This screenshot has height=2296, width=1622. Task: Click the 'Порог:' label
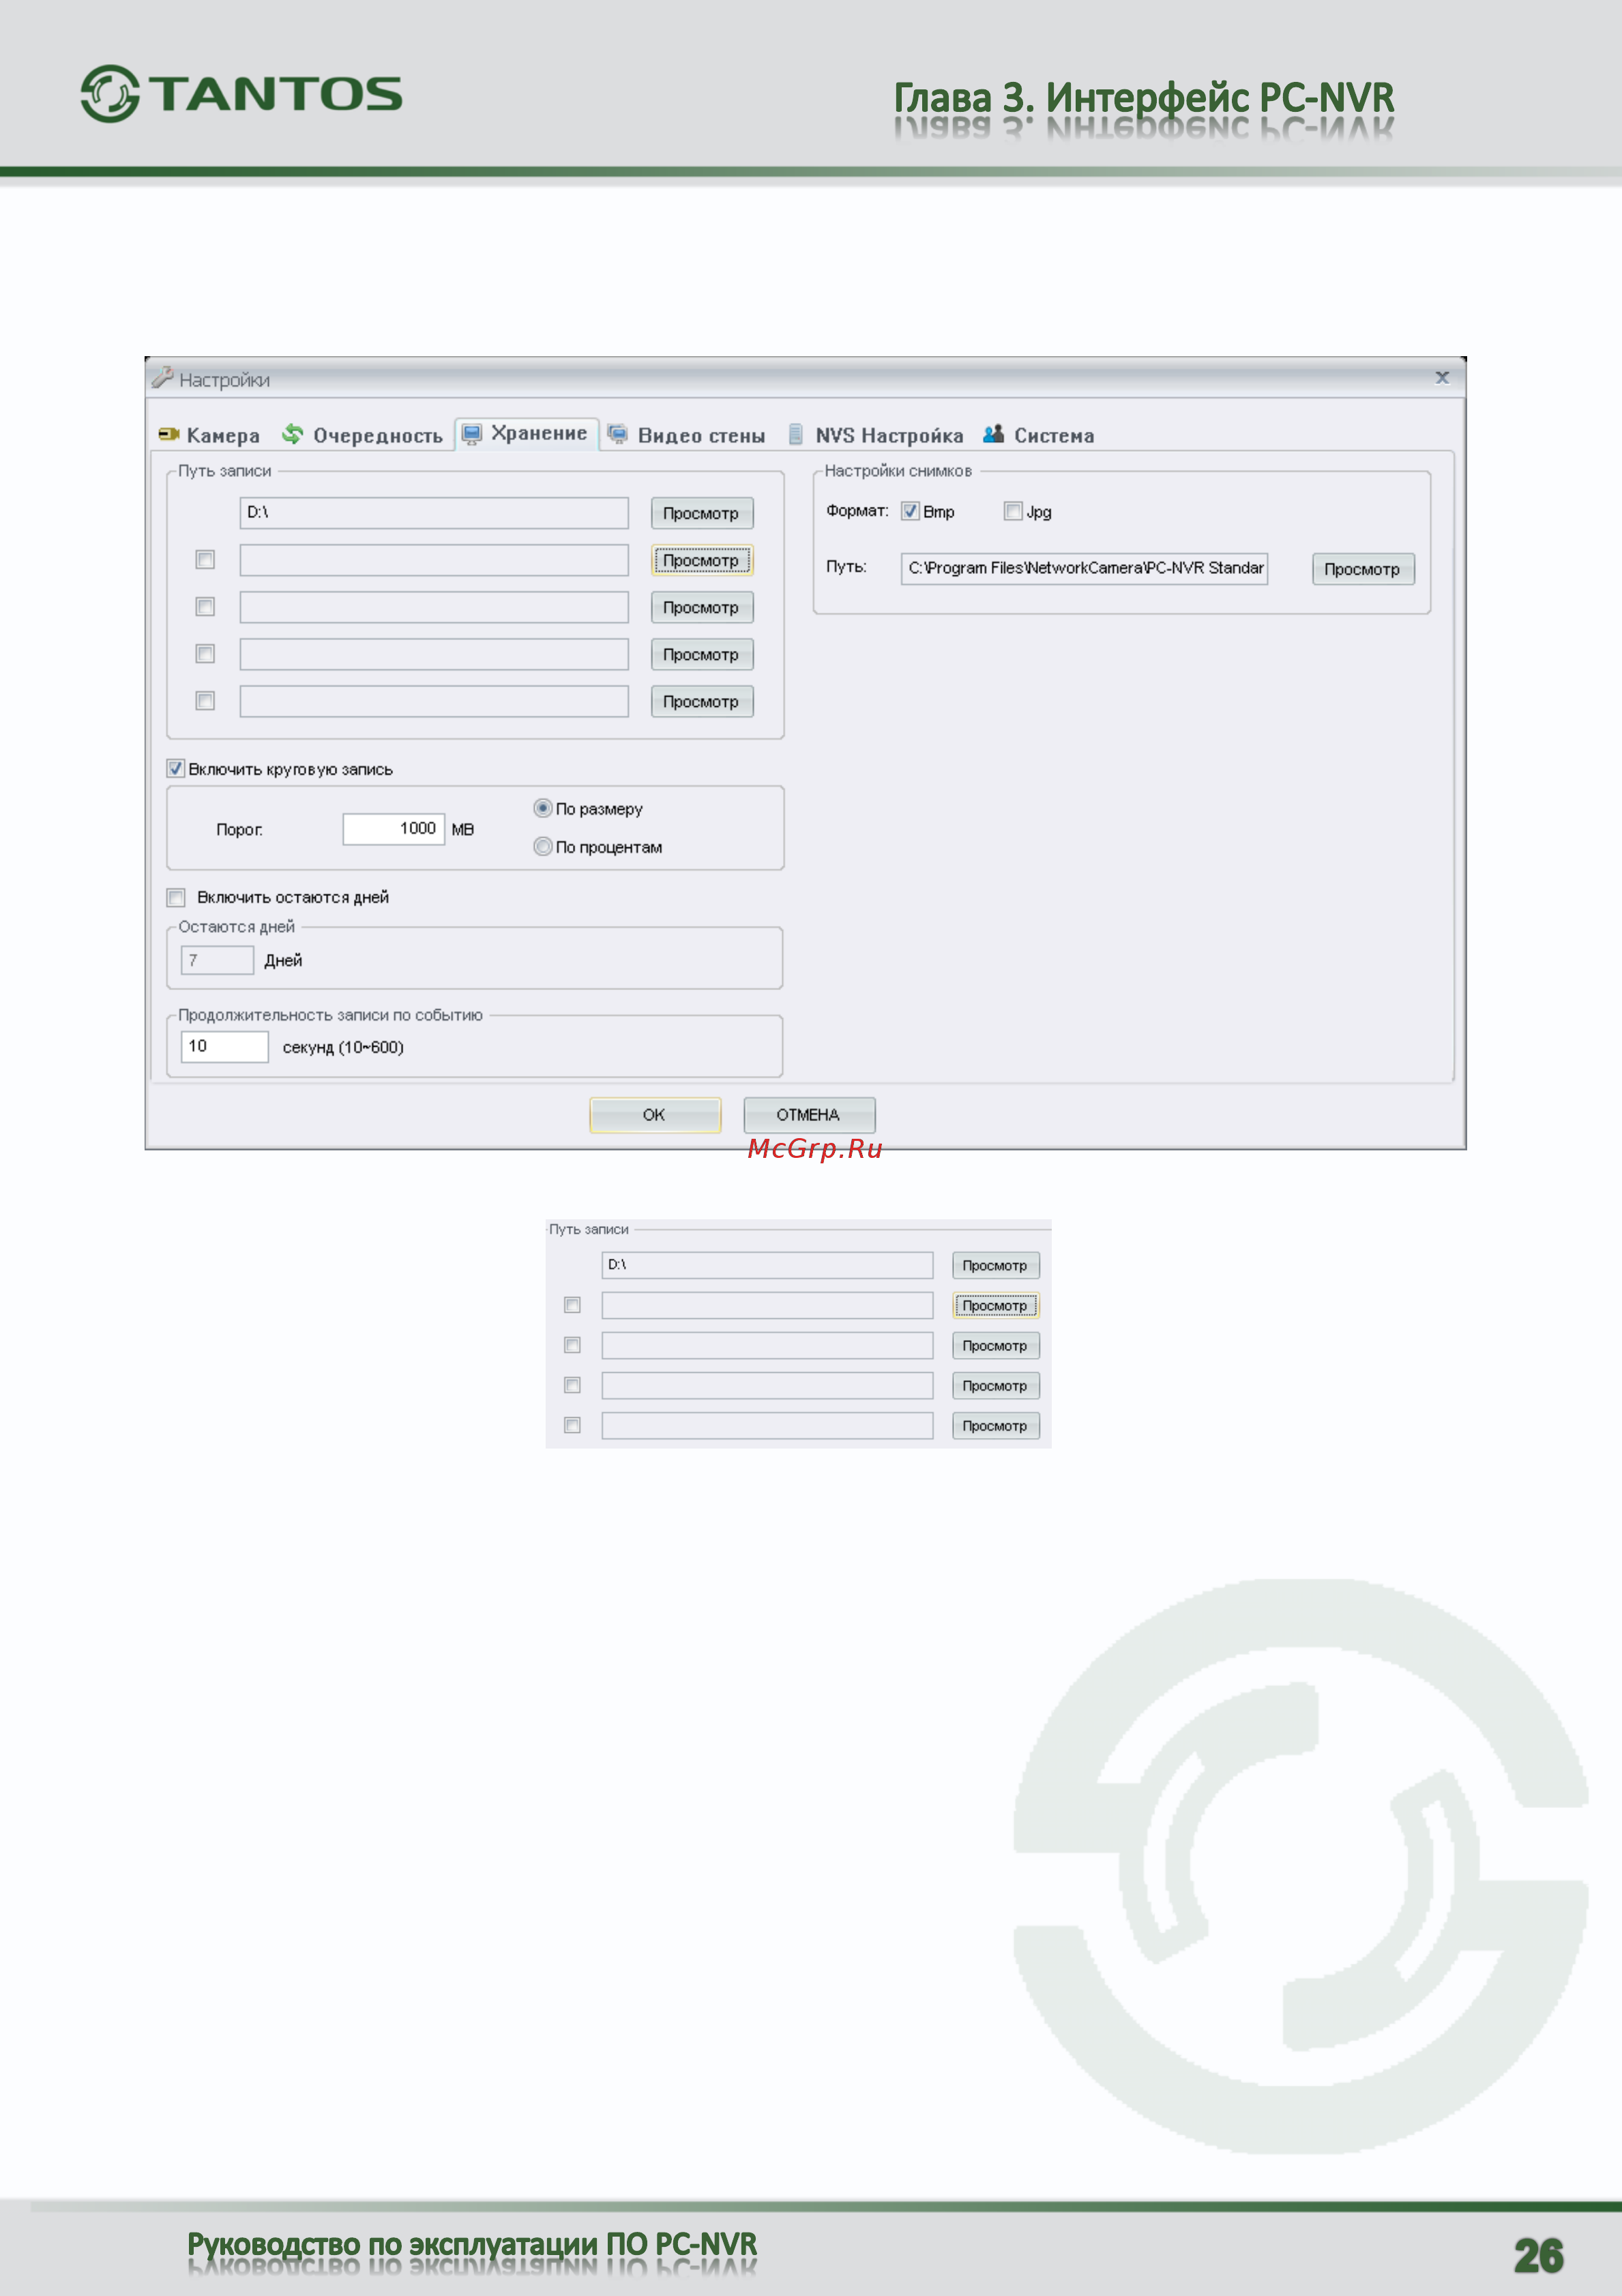pos(240,829)
